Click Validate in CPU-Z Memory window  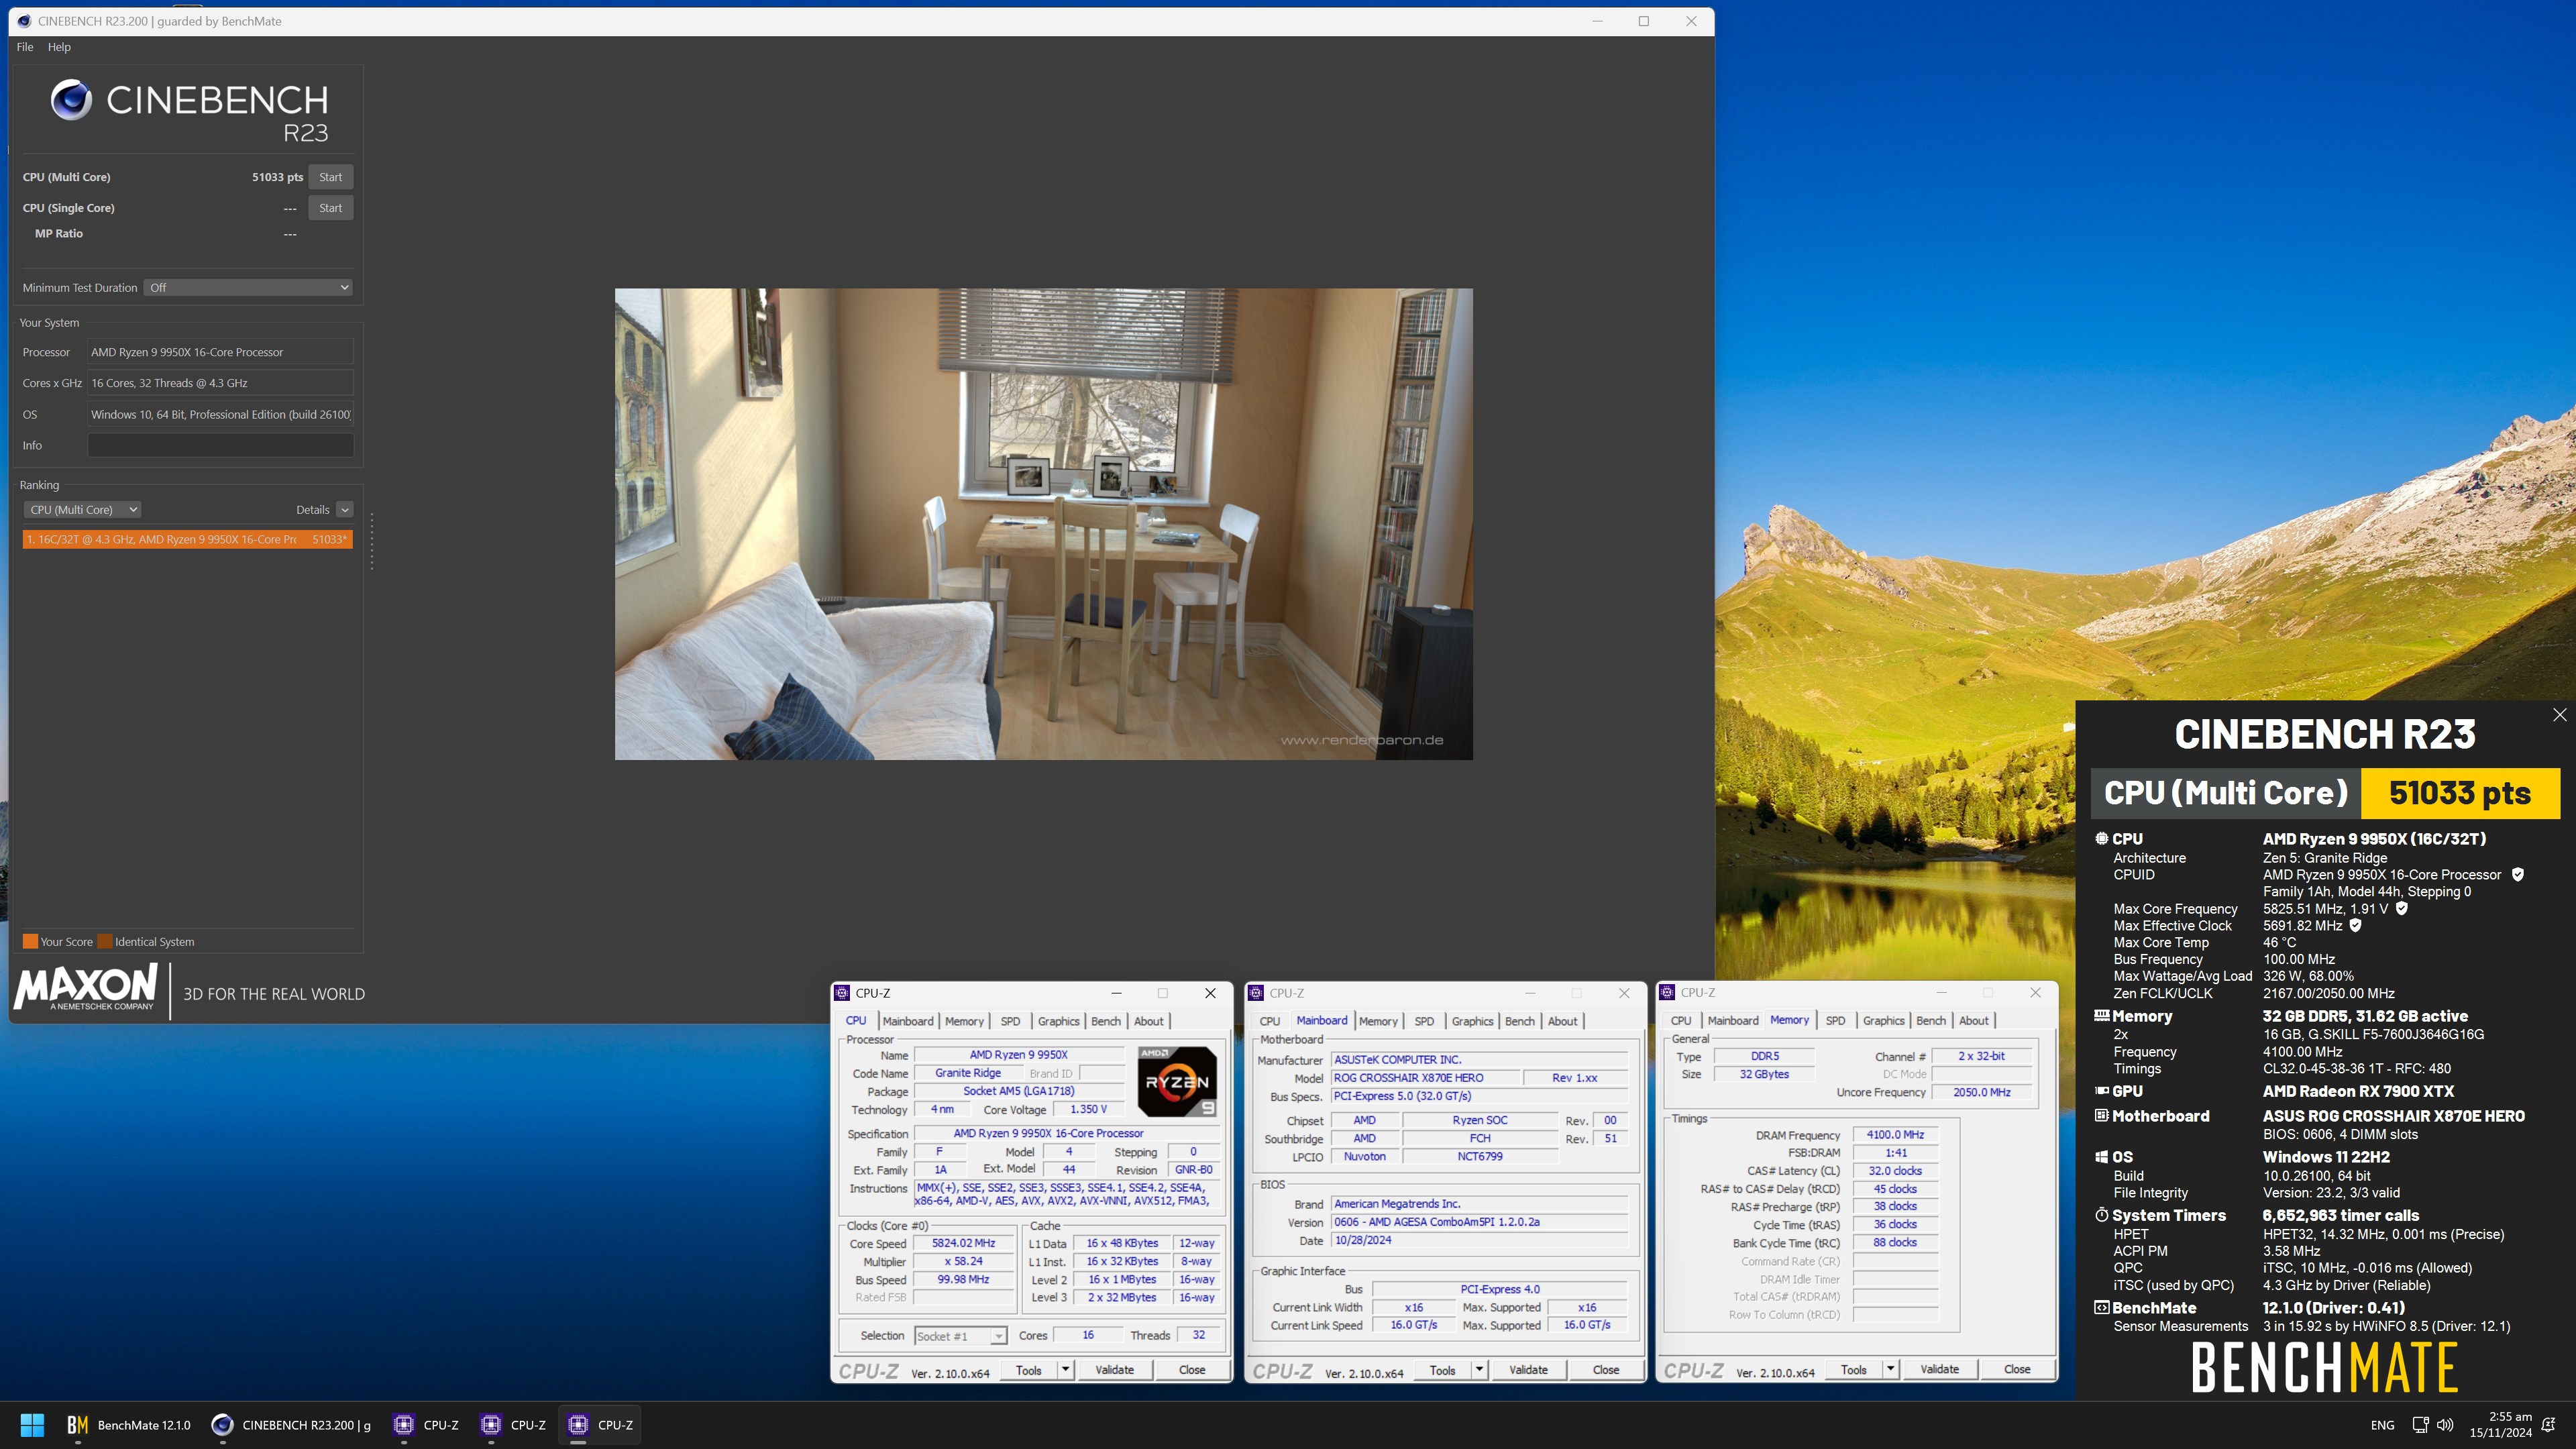(x=1939, y=1369)
